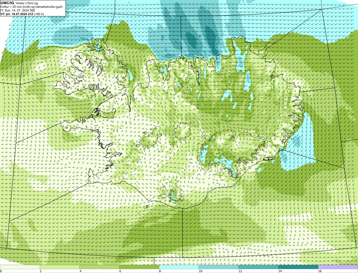Select the turquoise 10–12 m/s legend swatch

(219, 267)
